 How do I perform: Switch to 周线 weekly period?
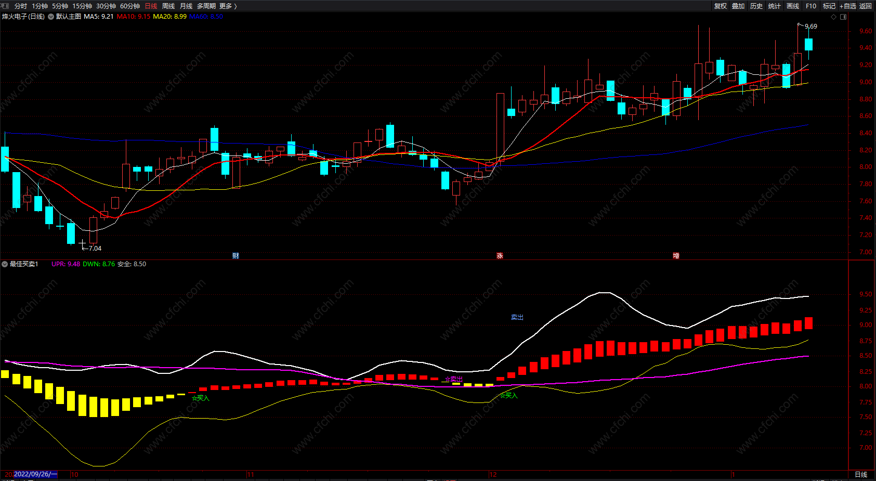click(x=168, y=6)
